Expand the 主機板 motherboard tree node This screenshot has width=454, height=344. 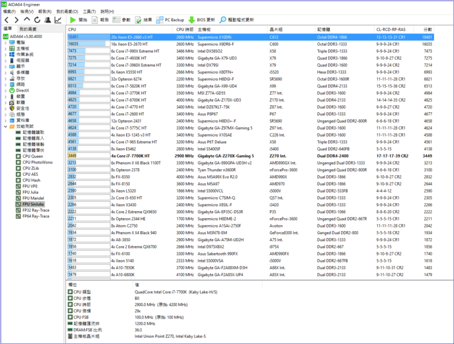tap(5, 48)
